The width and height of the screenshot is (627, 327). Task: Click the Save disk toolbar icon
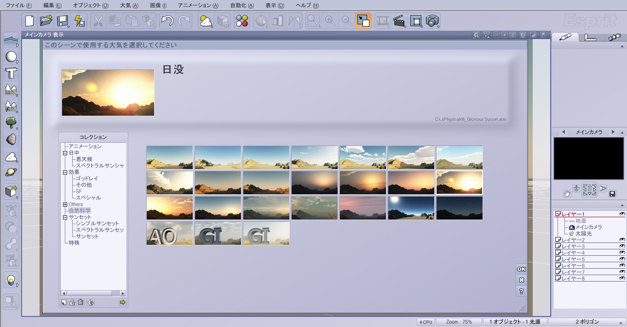pos(63,21)
